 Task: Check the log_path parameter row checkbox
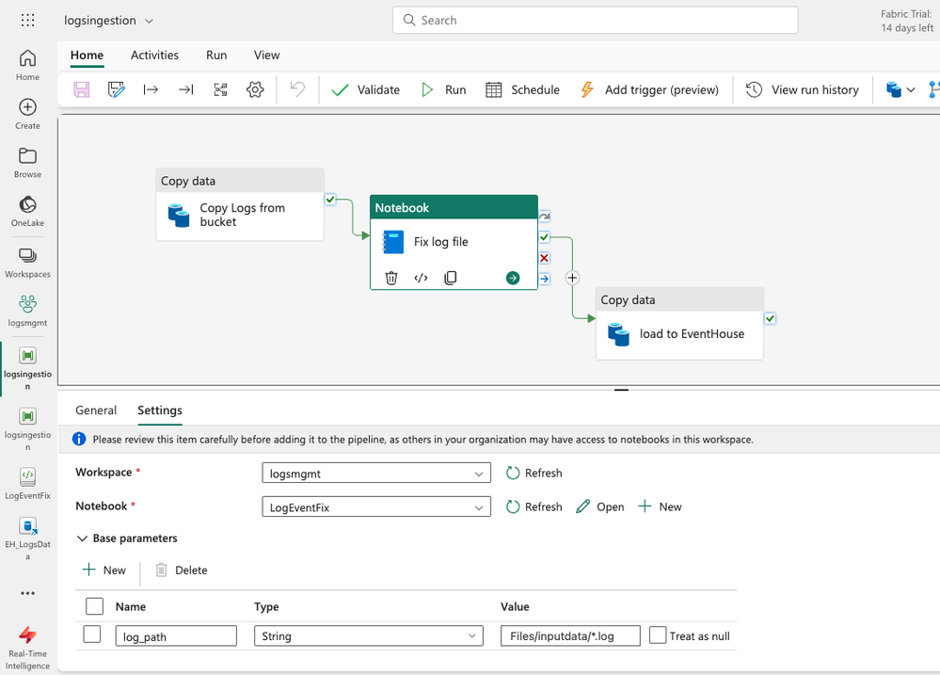(x=92, y=635)
